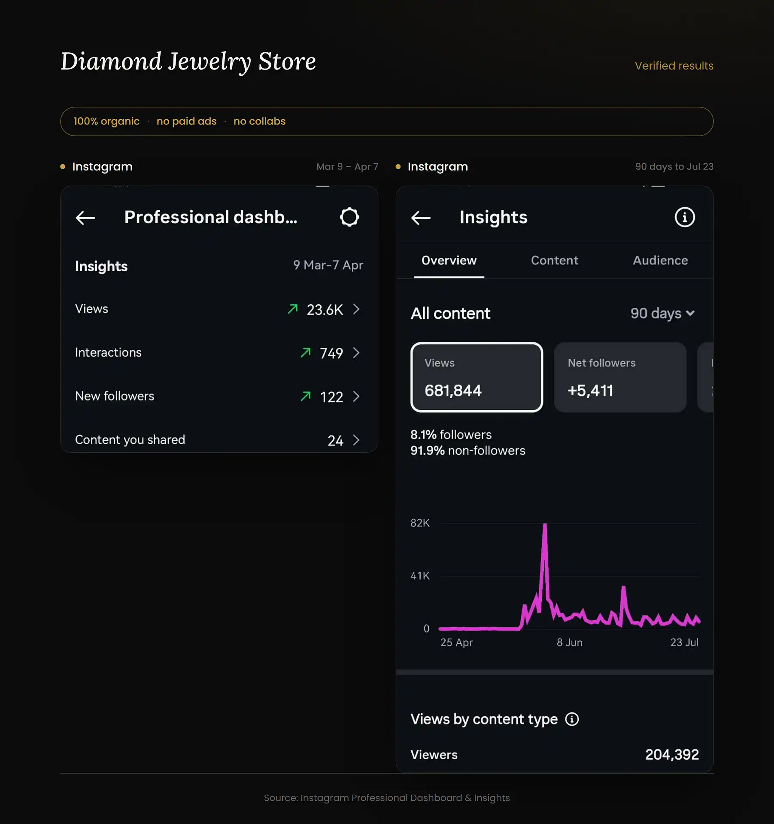774x824 pixels.
Task: Click the Source footer text
Action: tap(387, 798)
